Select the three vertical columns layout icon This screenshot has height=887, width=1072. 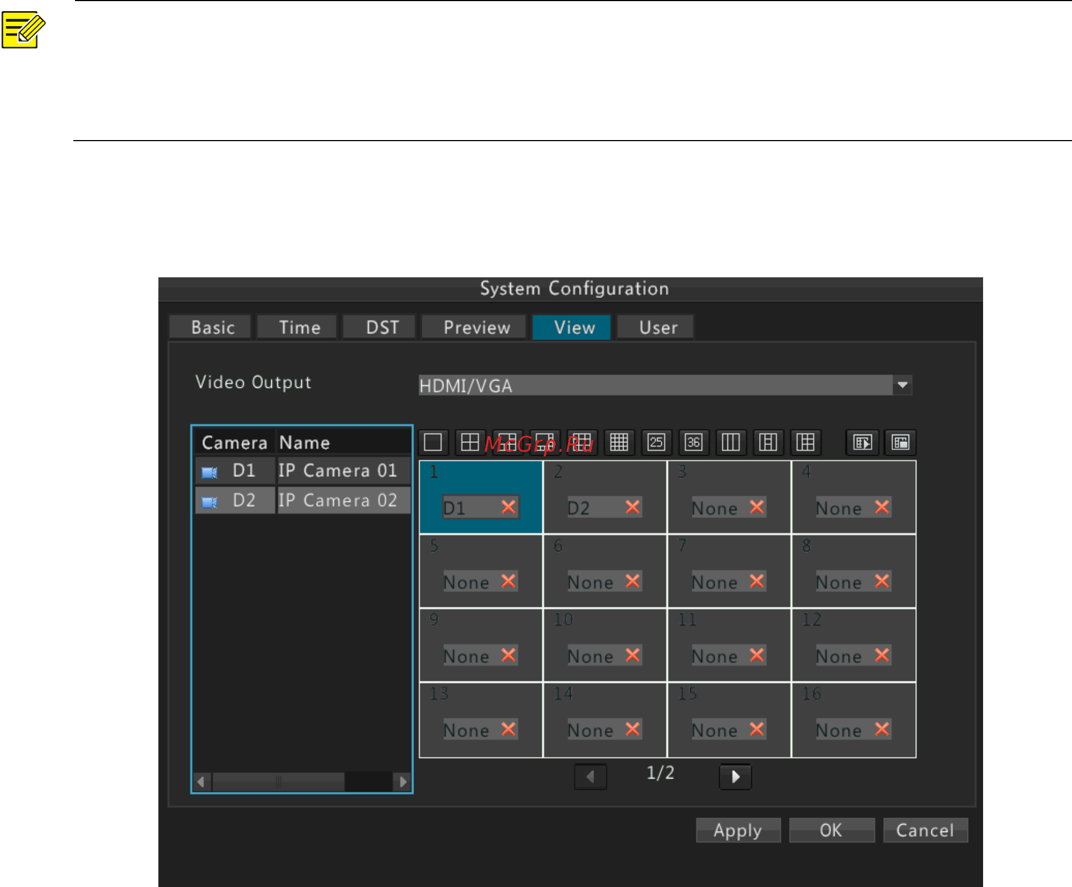[731, 442]
